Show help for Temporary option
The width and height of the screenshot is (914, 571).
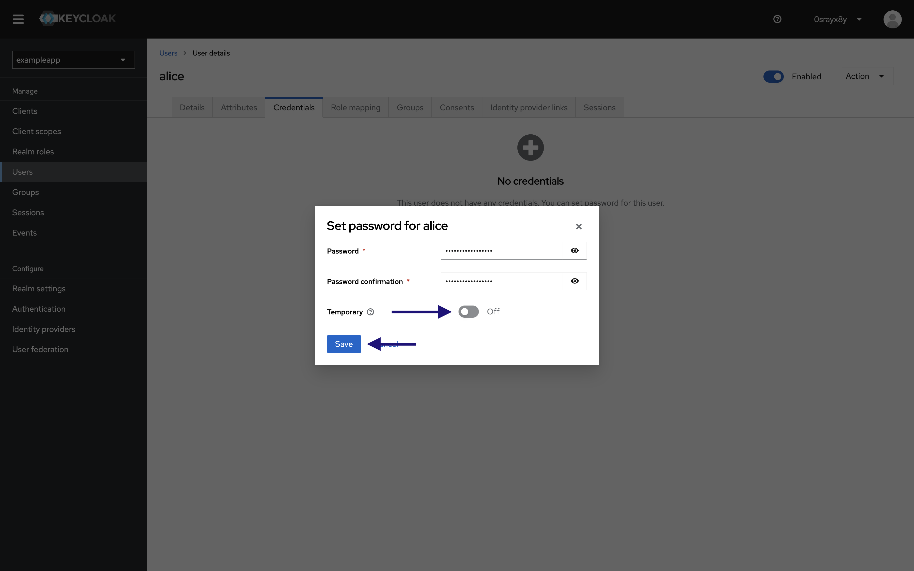[x=370, y=312]
